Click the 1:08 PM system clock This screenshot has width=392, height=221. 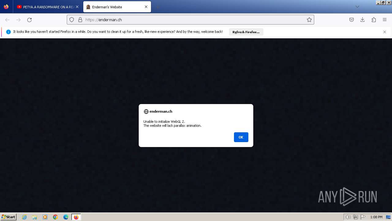click(376, 217)
